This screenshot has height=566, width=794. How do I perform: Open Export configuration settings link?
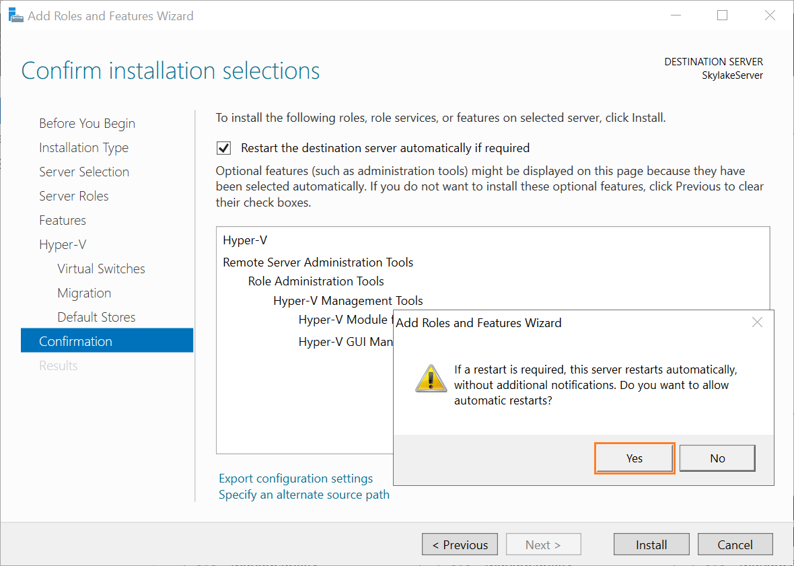(x=295, y=479)
